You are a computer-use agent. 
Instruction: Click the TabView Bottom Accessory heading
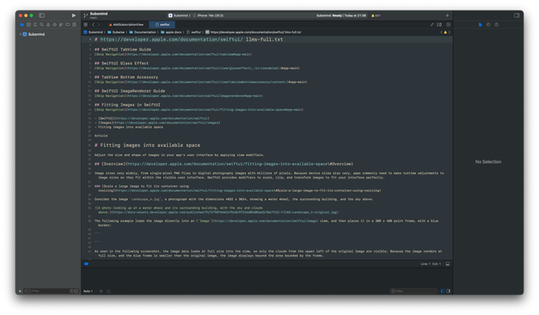(126, 77)
